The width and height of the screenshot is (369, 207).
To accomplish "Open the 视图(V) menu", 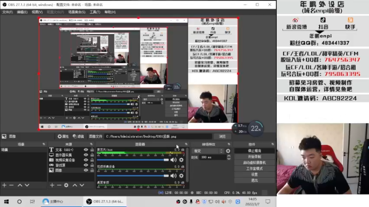I will (x=37, y=12).
